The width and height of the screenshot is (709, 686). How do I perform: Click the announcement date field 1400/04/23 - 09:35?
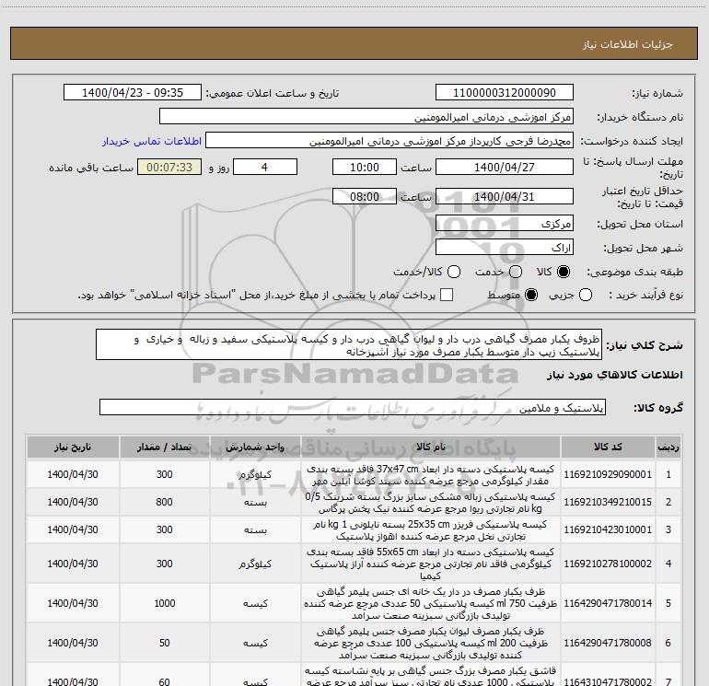(133, 93)
